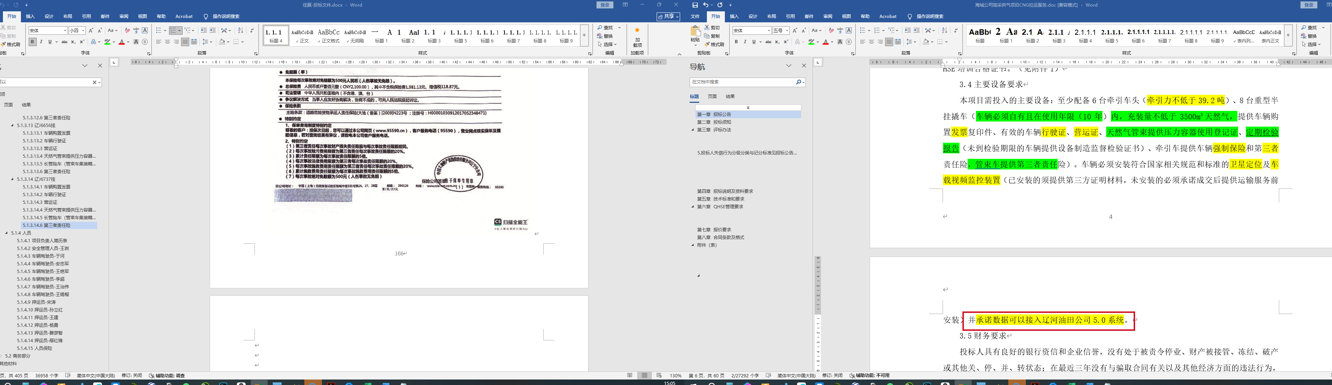Screen dimensions: 1332x385
Task: Click the Cut (剪切) scissors in the right Word window
Action: pyautogui.click(x=707, y=27)
